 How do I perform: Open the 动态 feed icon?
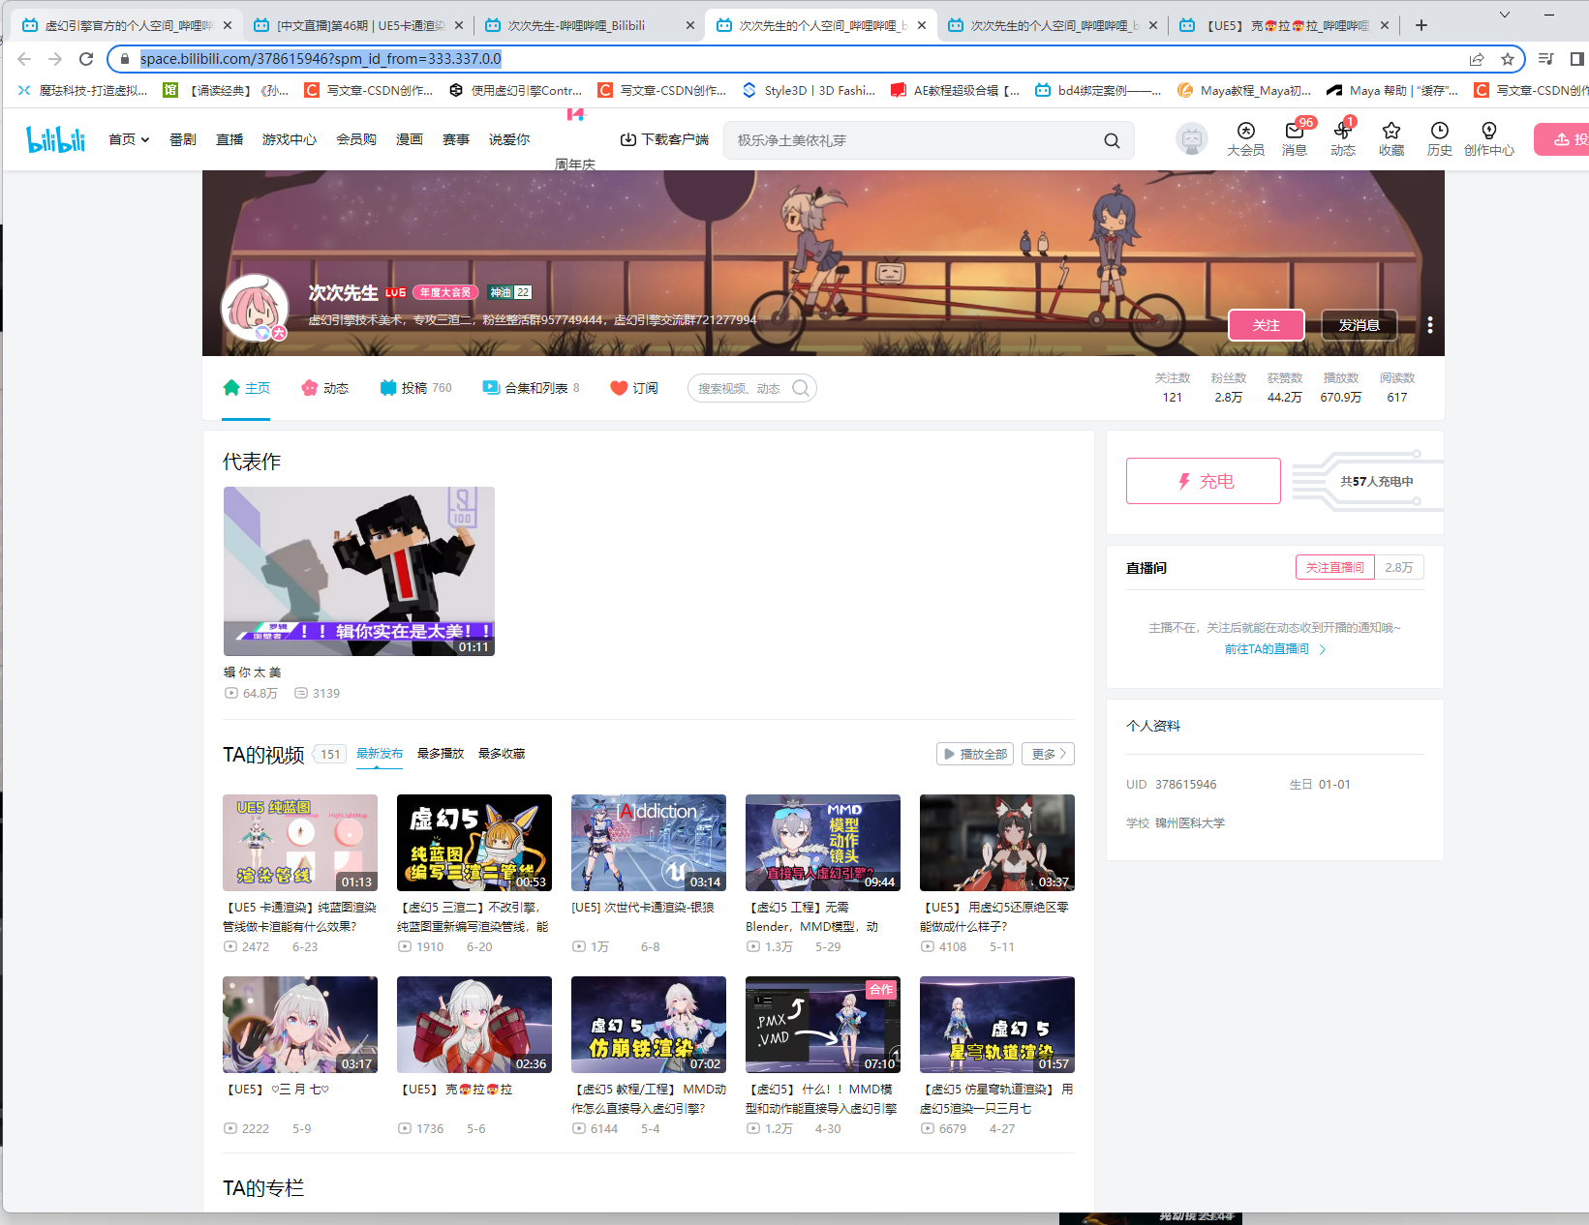(x=1343, y=139)
